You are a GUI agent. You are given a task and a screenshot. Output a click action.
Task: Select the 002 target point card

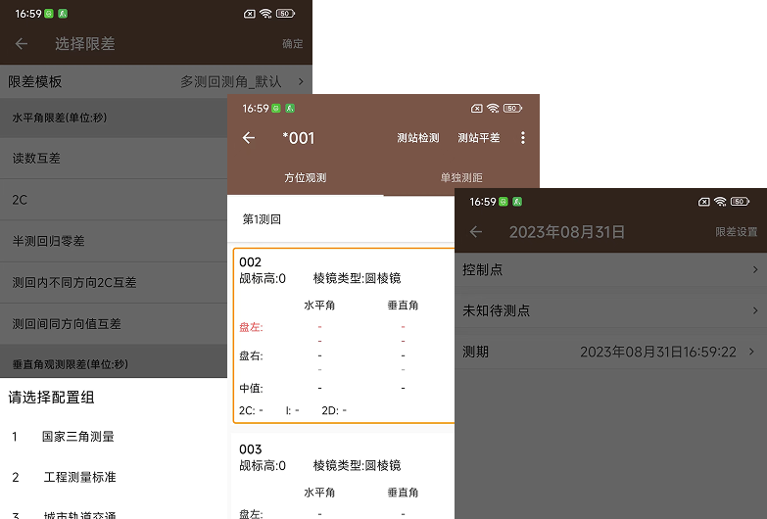point(344,336)
